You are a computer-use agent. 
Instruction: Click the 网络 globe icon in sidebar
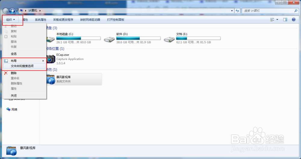[x=8, y=109]
